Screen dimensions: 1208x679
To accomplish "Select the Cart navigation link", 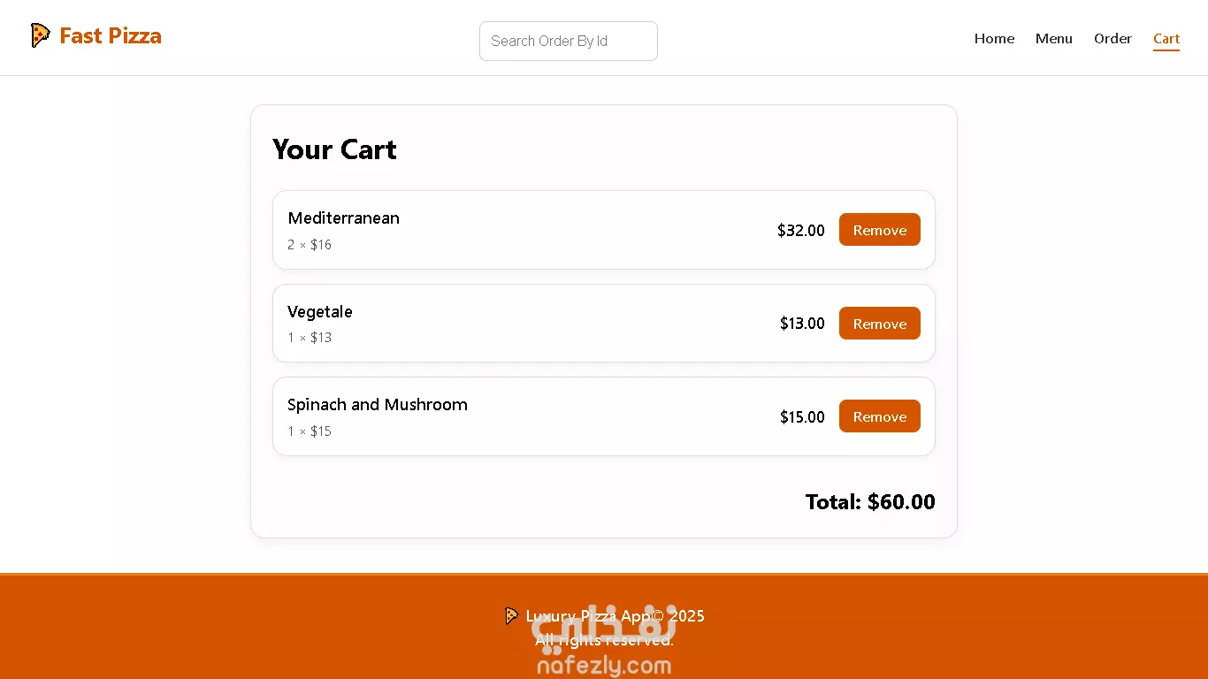I will coord(1166,38).
